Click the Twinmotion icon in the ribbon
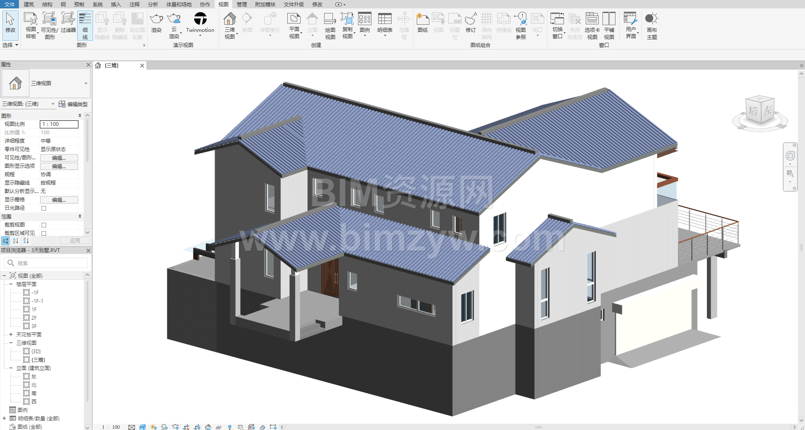The image size is (805, 430). click(x=200, y=19)
